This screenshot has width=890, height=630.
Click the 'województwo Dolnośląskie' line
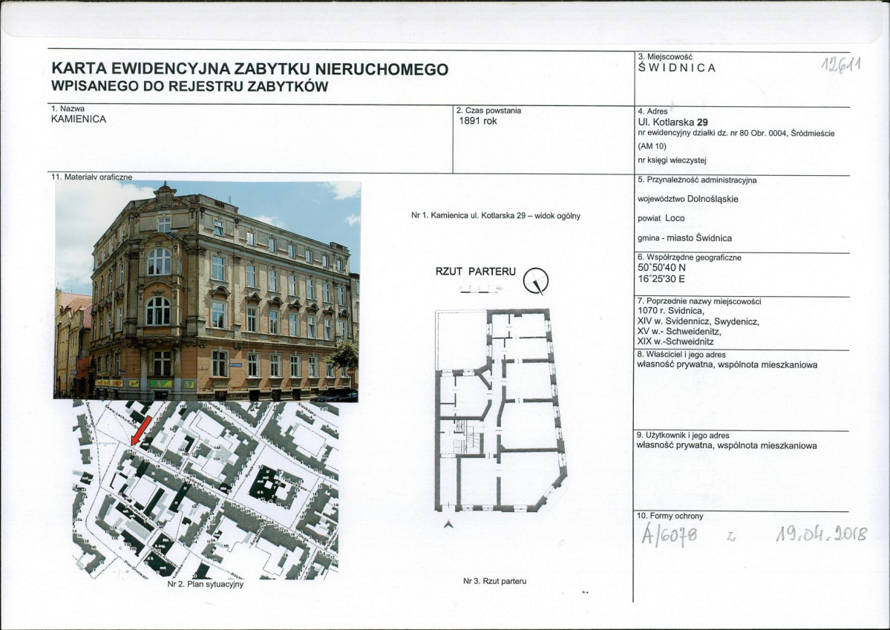point(687,199)
